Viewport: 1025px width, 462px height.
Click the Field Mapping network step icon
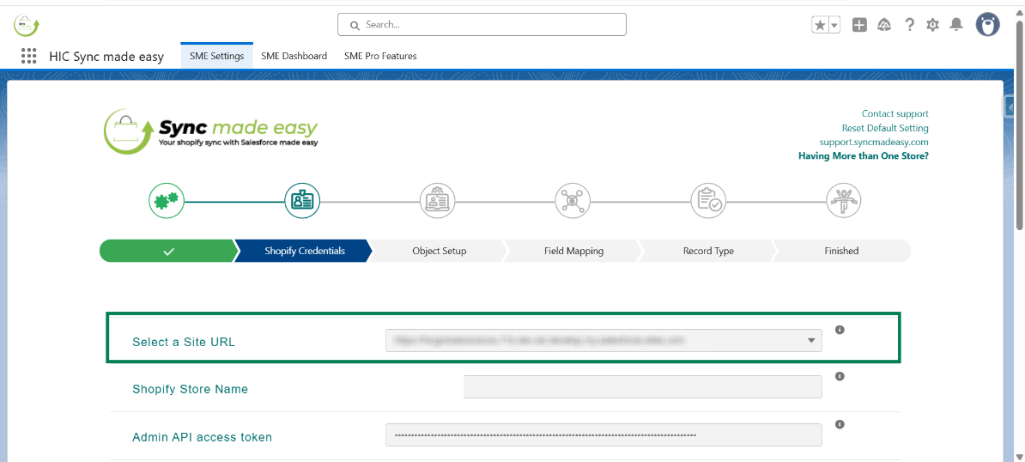click(x=573, y=200)
